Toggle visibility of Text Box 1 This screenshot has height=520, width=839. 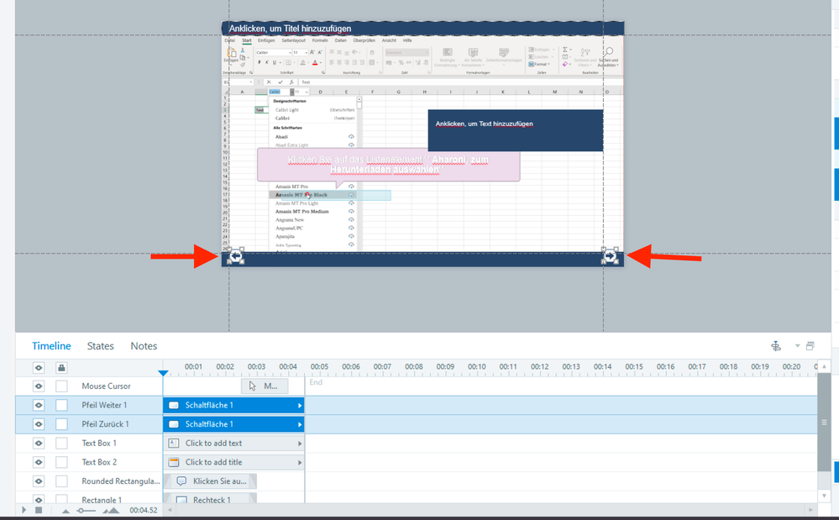39,444
